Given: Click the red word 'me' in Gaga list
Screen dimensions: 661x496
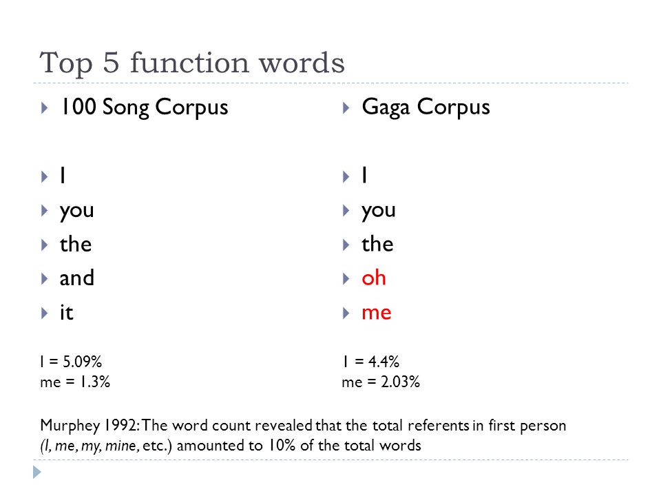Looking at the screenshot, I should point(377,313).
